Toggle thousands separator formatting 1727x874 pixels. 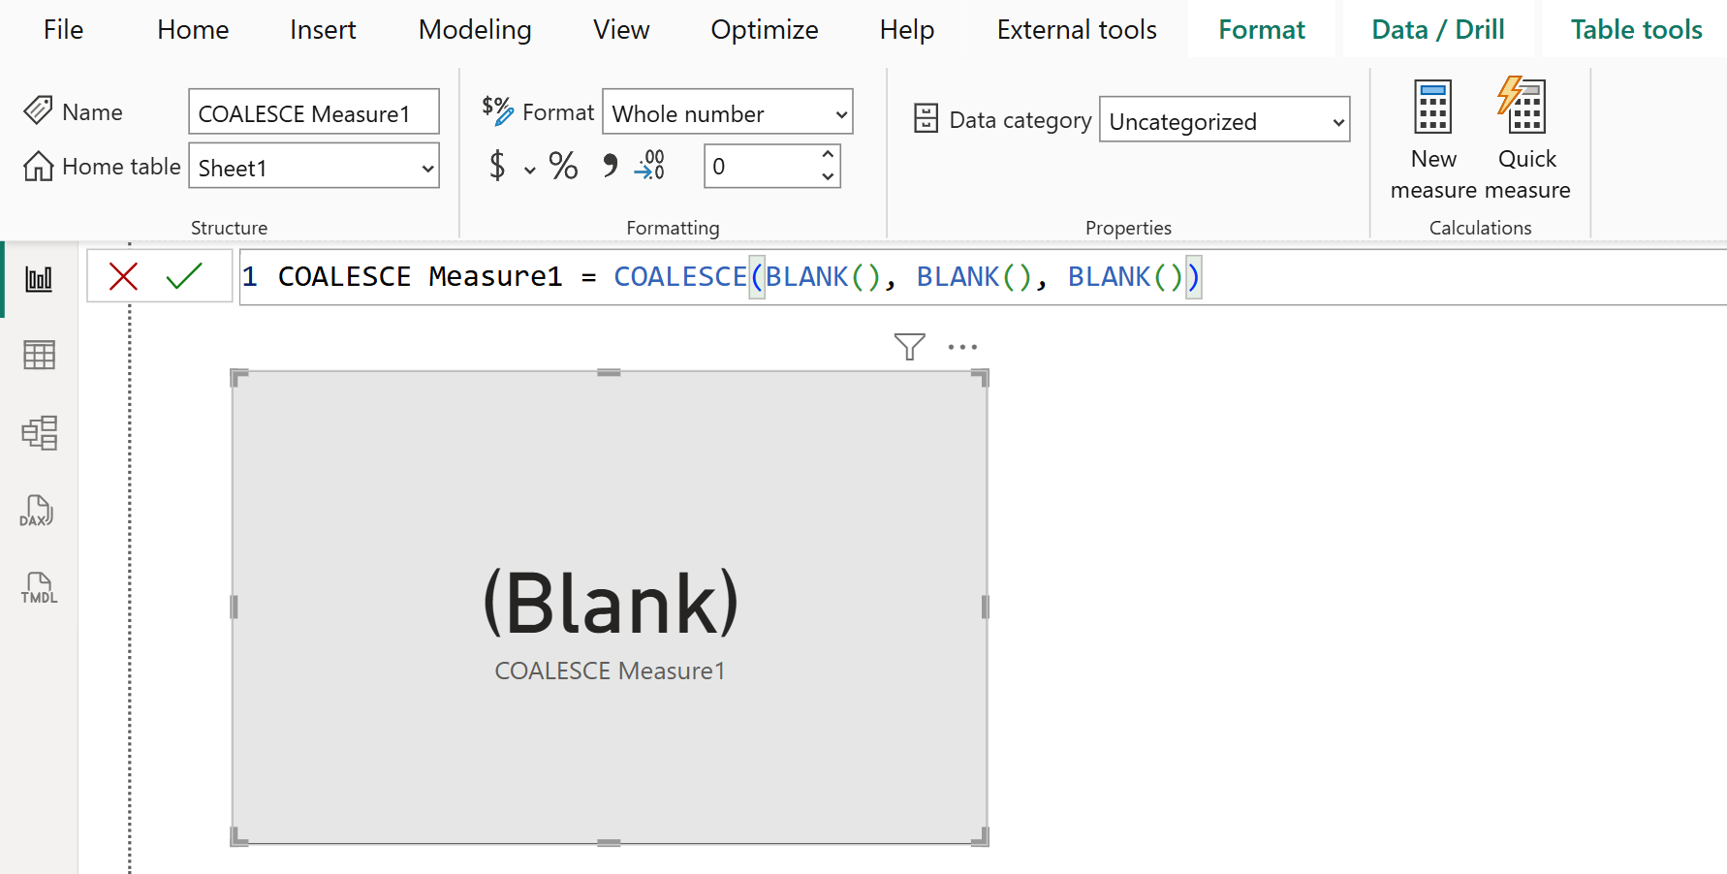click(609, 166)
